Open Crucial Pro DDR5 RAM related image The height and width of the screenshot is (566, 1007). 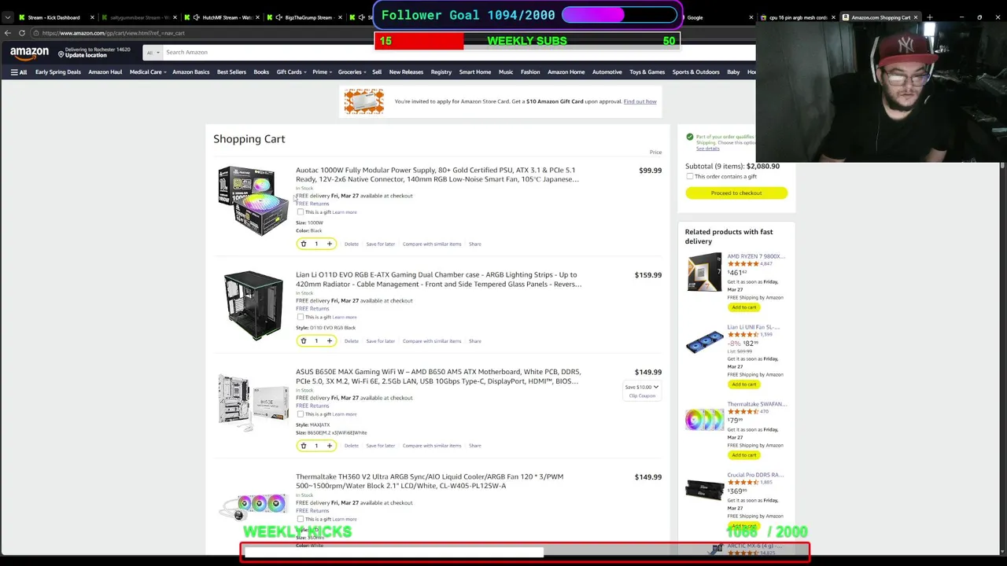pyautogui.click(x=704, y=489)
